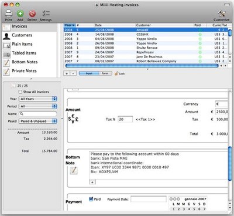Click the plus button below the invoice table
The height and width of the screenshot is (216, 234).
tap(67, 73)
